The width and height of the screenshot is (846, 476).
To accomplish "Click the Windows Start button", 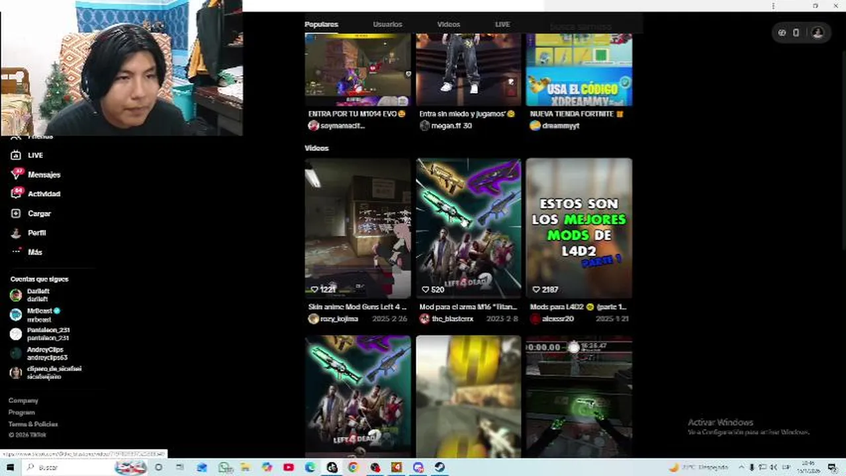I will (x=10, y=467).
